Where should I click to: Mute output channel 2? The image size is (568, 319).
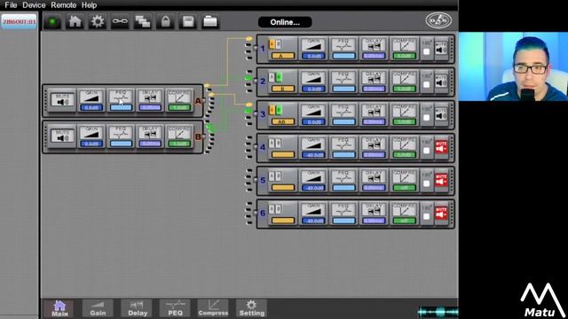coord(441,82)
